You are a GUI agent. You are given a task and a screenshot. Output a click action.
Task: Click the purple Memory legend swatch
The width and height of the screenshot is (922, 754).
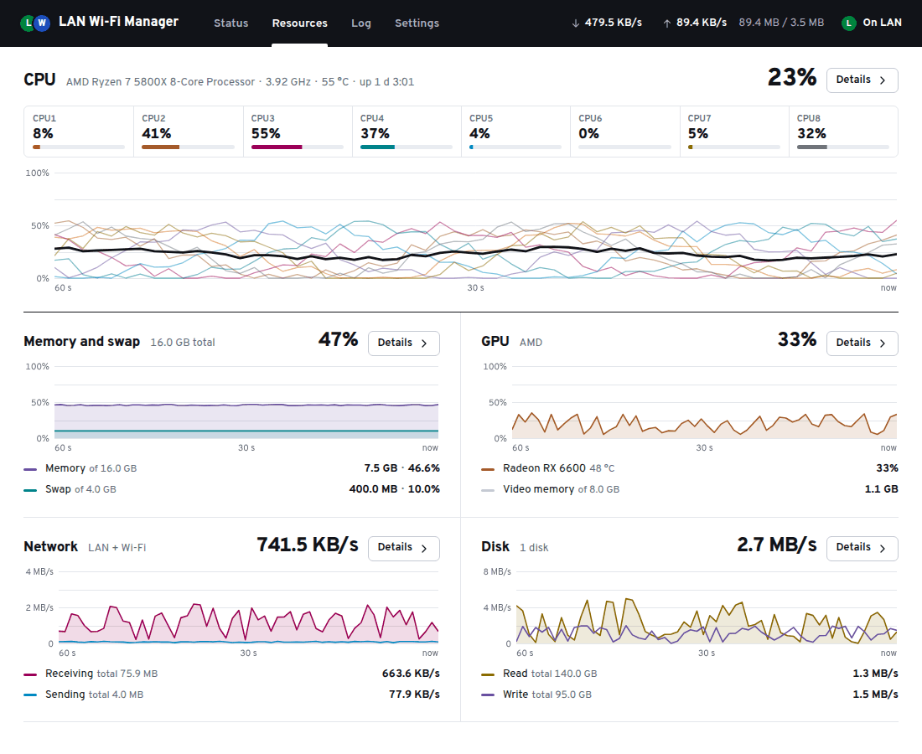click(30, 469)
